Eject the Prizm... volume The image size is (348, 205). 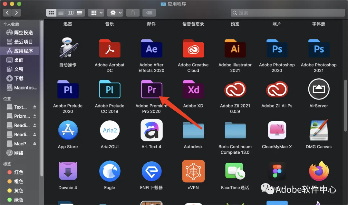(34, 116)
